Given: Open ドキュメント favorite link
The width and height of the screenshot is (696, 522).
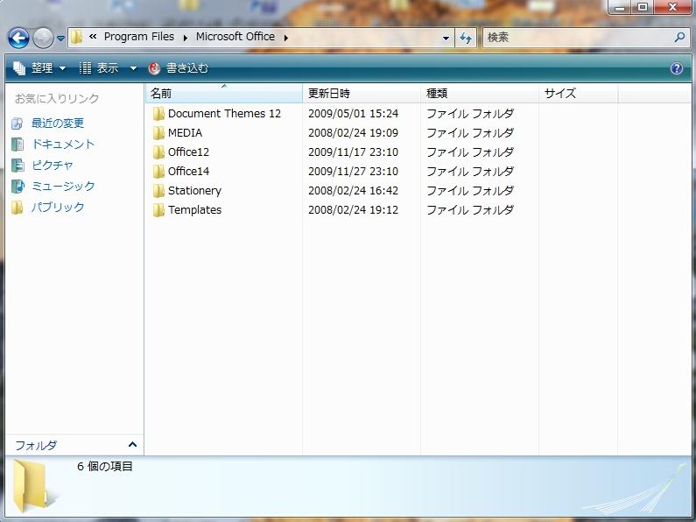Looking at the screenshot, I should 63,144.
